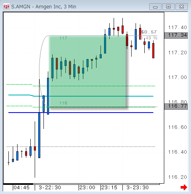Click the 117.40 price axis label
Image resolution: width=191 pixels, height=194 pixels.
coord(177,28)
